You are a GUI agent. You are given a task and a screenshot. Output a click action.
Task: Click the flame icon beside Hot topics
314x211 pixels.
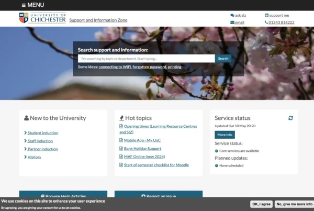121,118
